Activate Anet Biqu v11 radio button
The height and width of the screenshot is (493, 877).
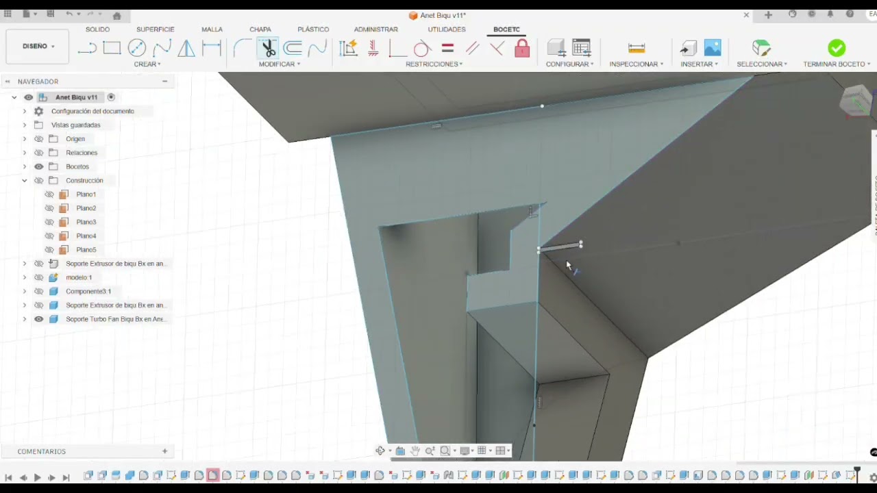(x=111, y=97)
